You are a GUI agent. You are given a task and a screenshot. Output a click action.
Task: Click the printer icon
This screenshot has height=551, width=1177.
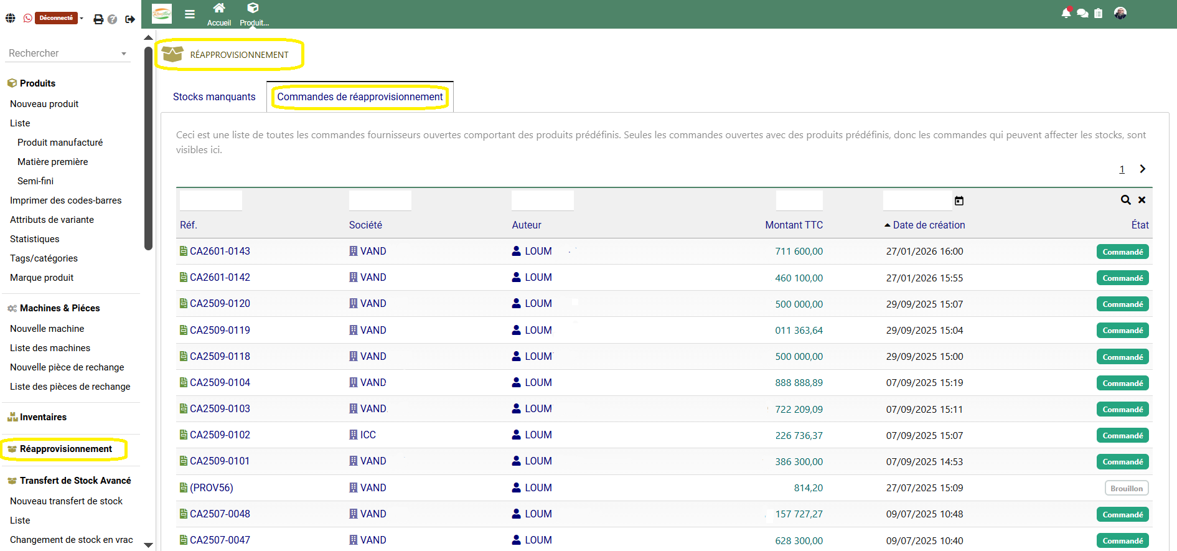(98, 19)
